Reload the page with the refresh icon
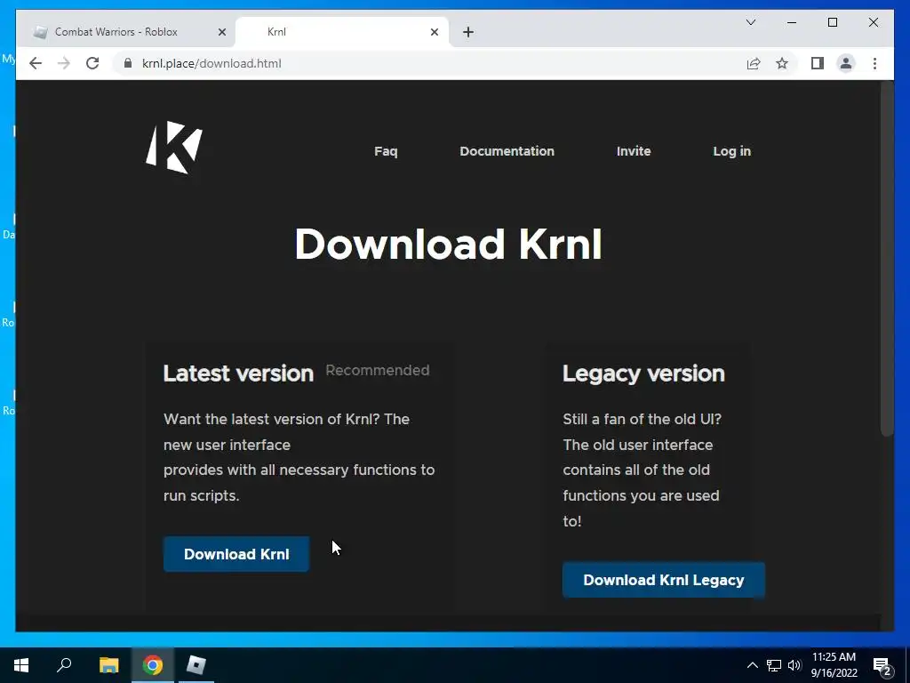 (92, 63)
